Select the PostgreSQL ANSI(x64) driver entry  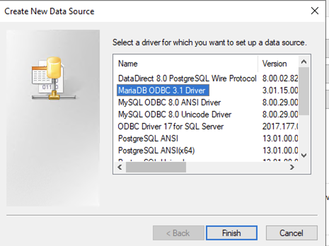[156, 151]
